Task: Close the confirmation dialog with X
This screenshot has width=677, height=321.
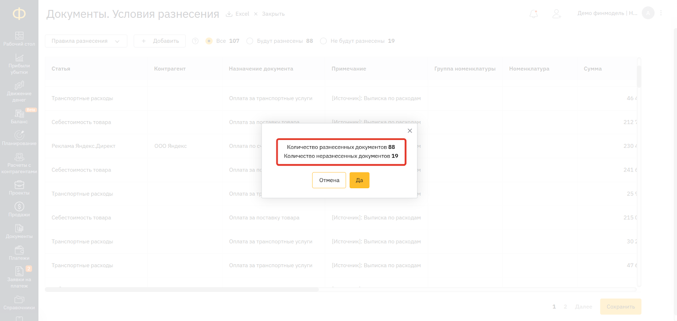Action: [410, 131]
